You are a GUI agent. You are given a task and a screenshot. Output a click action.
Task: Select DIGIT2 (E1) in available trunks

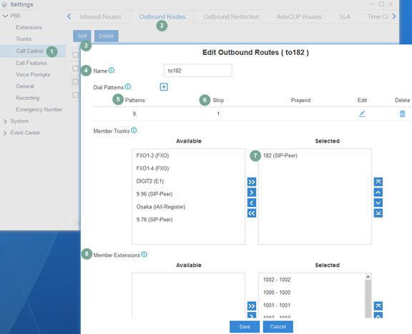(150, 181)
